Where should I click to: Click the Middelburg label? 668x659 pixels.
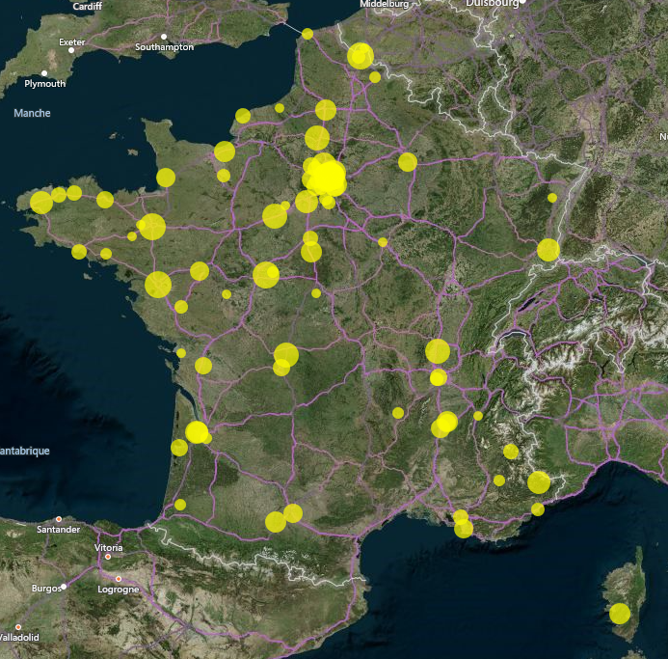pos(385,4)
